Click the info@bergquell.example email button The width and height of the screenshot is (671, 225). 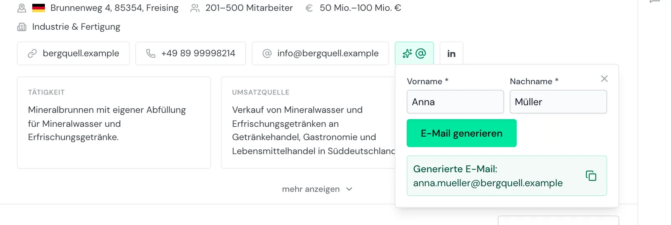point(320,54)
